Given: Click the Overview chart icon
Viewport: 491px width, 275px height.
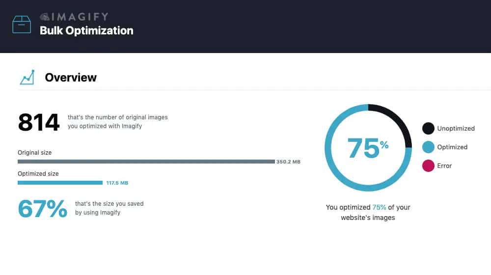Looking at the screenshot, I should 27,78.
